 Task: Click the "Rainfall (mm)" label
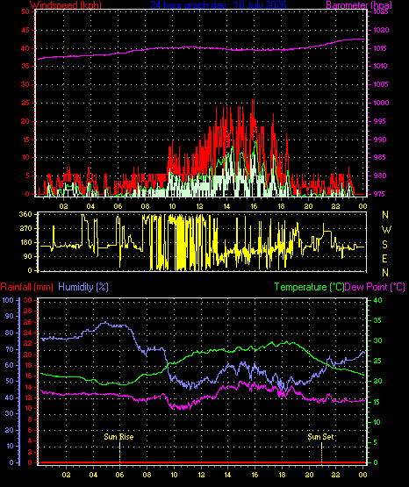click(x=26, y=287)
